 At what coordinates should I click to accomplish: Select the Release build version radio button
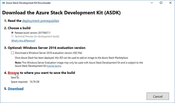click(12, 33)
